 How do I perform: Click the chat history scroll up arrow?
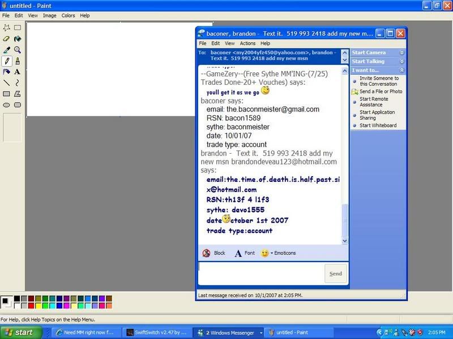coord(345,71)
